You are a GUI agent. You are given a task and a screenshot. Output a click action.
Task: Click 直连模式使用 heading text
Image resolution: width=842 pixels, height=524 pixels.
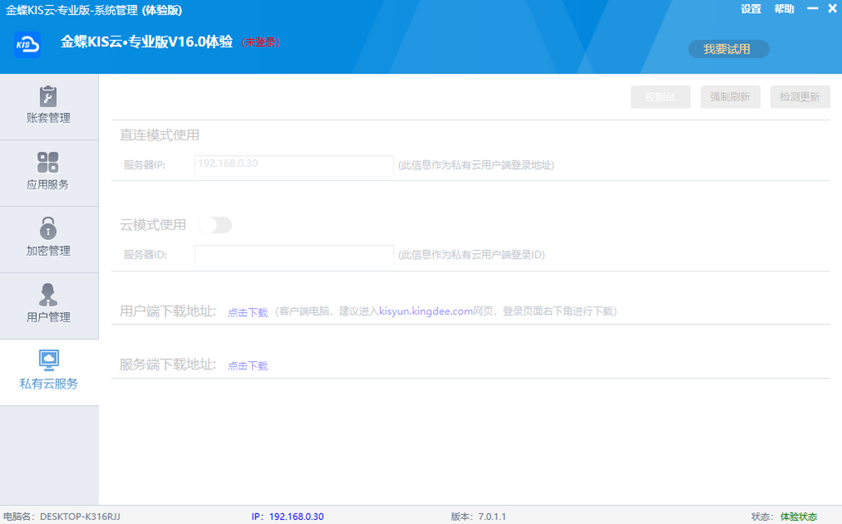pos(159,135)
